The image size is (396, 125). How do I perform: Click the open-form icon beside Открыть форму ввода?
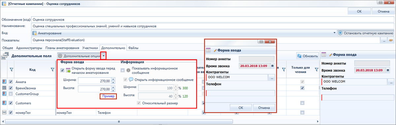[x=69, y=70]
